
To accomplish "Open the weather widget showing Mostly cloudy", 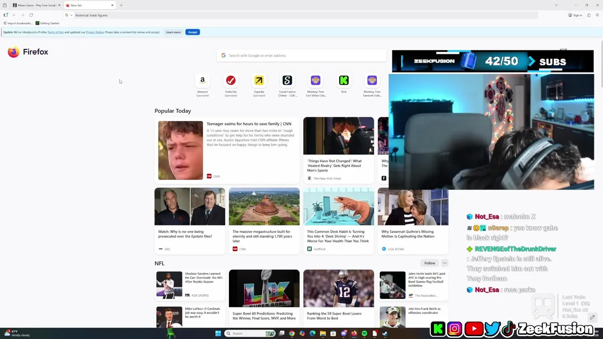I will [17, 333].
